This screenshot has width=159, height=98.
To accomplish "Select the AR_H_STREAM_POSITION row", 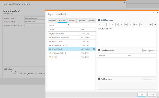I will pos(72,45).
